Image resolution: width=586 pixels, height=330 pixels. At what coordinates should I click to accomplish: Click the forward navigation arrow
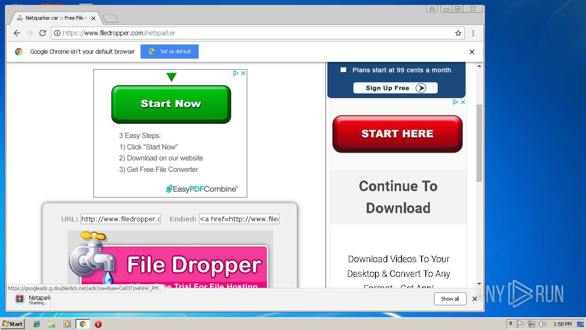pyautogui.click(x=30, y=33)
